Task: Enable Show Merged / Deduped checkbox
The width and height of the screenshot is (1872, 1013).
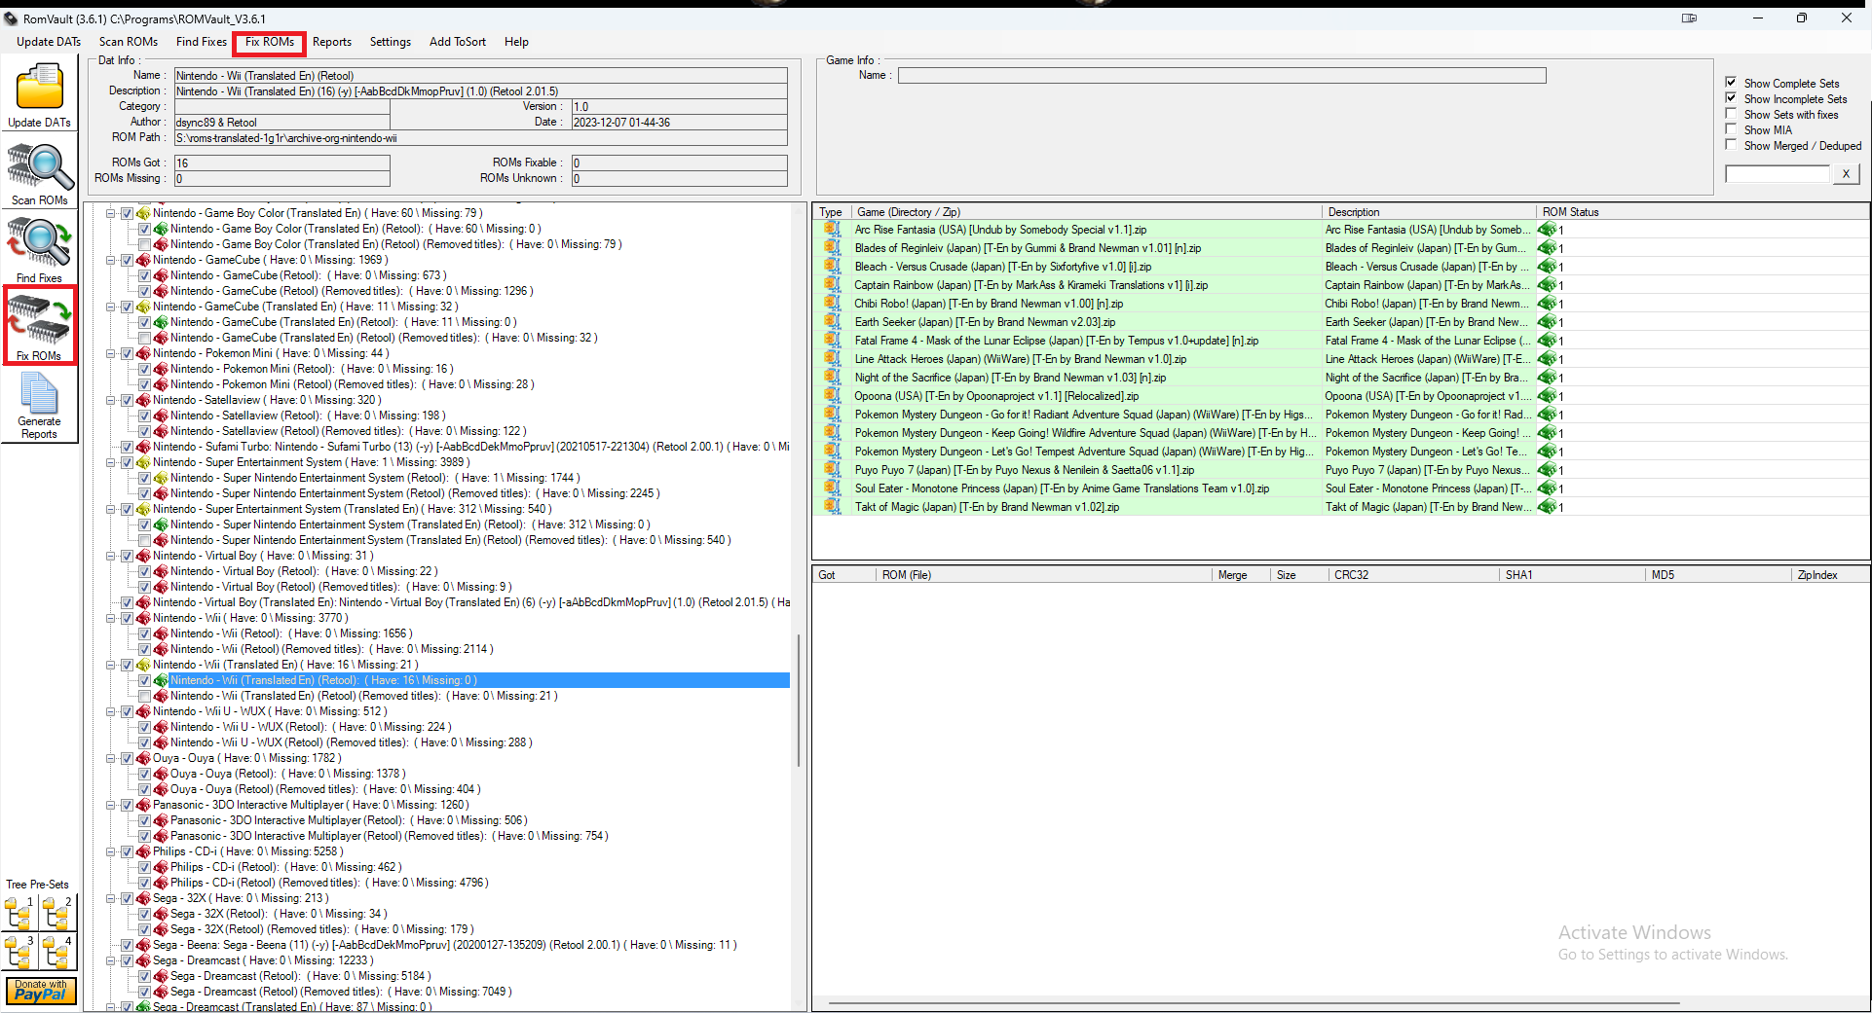Action: [x=1731, y=145]
